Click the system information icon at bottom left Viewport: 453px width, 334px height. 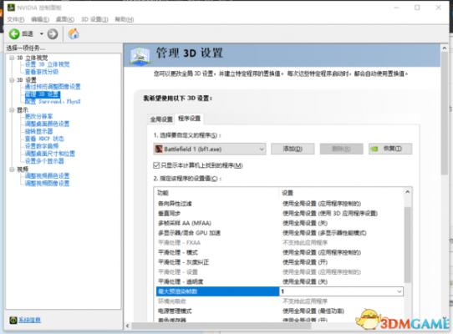tap(13, 320)
